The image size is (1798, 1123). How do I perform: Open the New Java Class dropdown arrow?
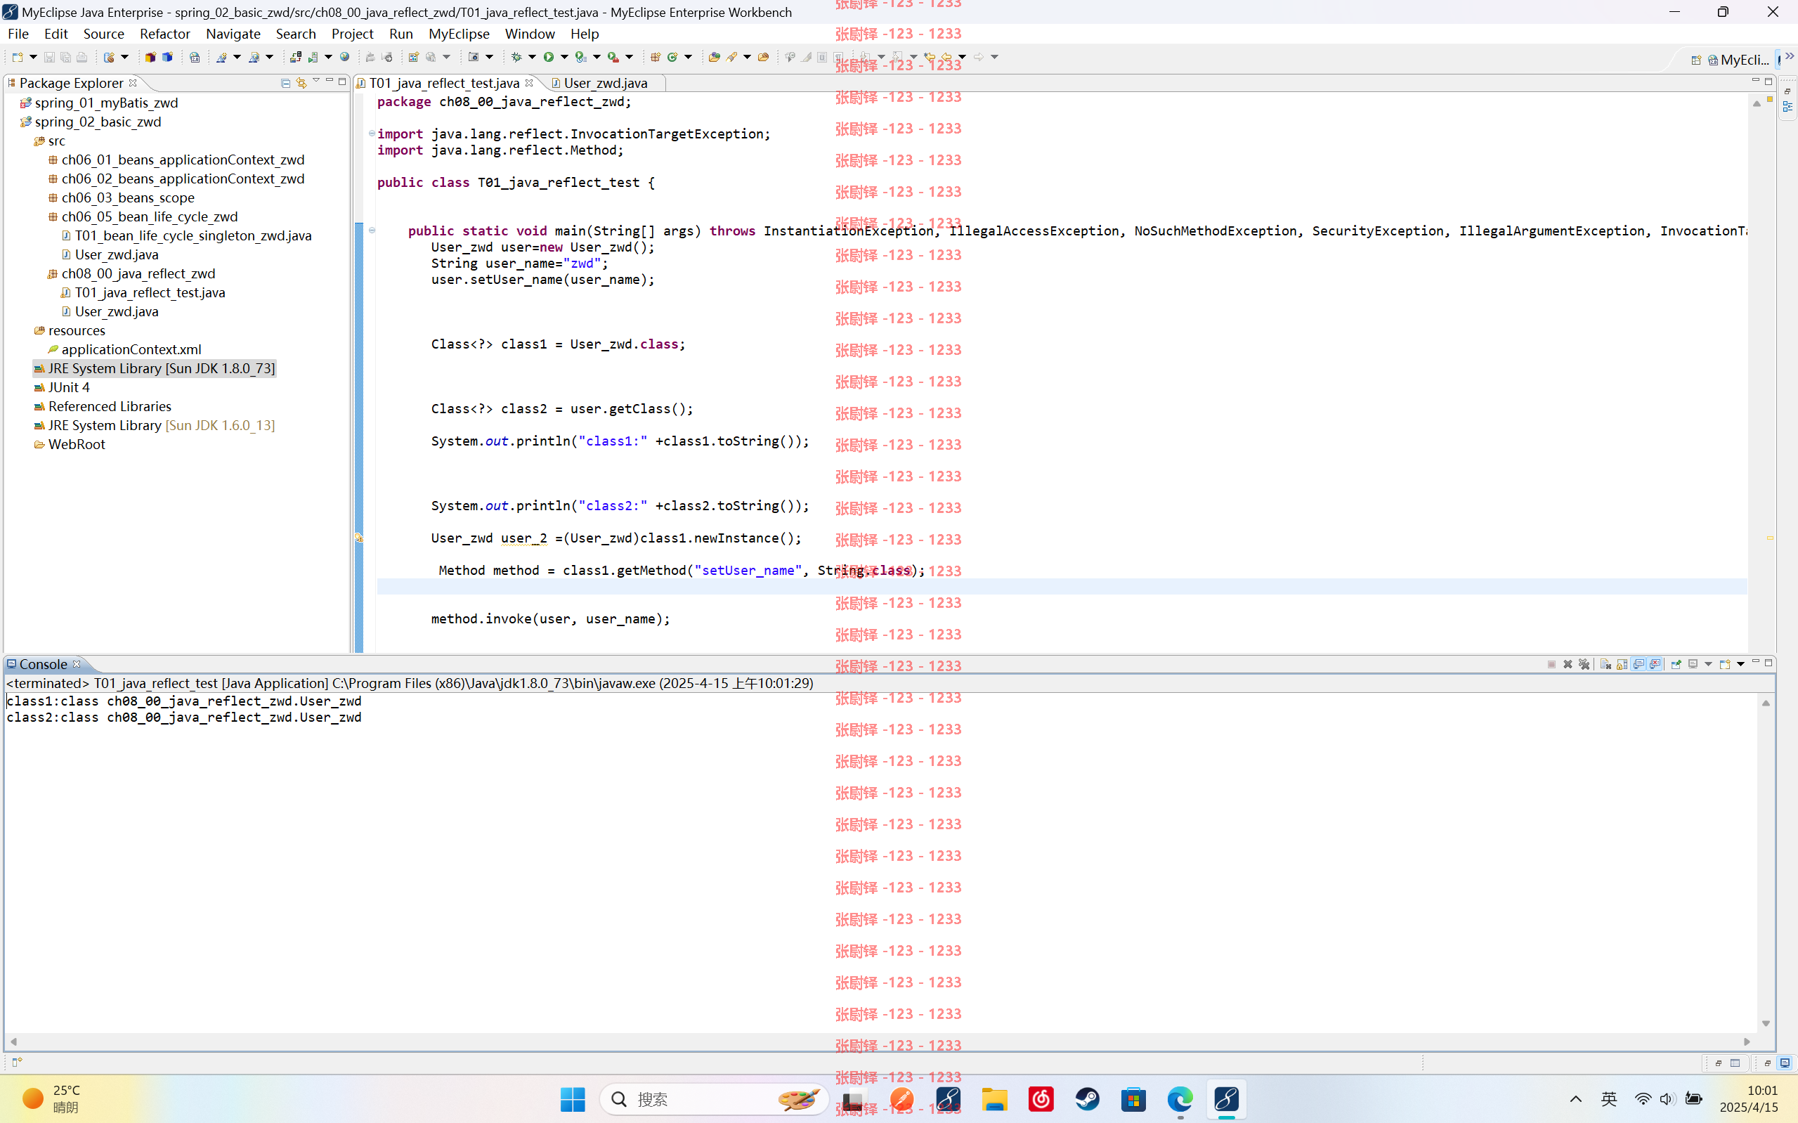pyautogui.click(x=688, y=57)
